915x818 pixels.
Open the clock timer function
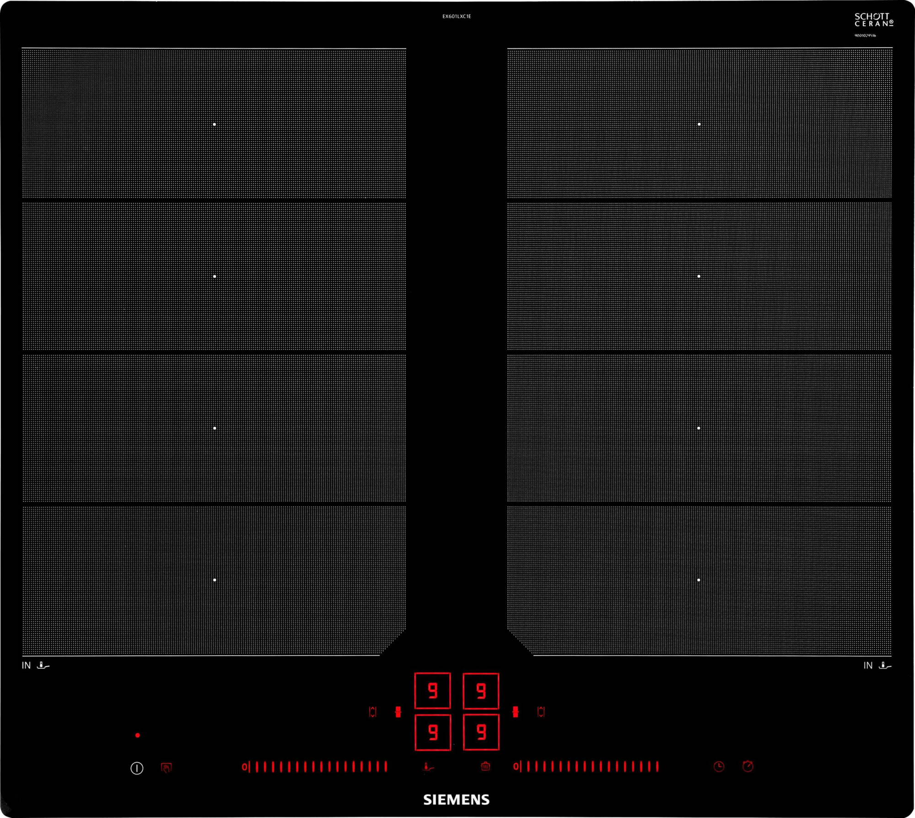pyautogui.click(x=719, y=767)
